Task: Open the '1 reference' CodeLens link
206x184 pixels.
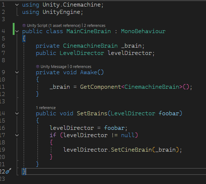Action: coord(46,108)
